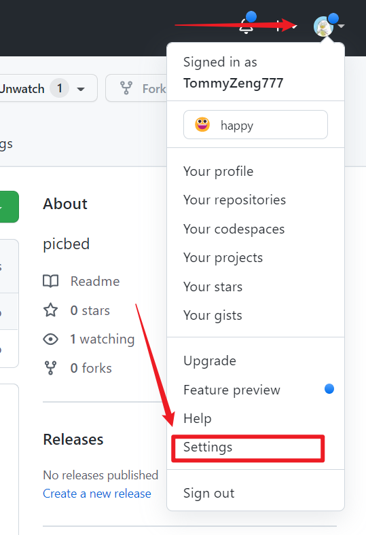Open Your gists menu entry
The height and width of the screenshot is (535, 366).
(x=213, y=316)
